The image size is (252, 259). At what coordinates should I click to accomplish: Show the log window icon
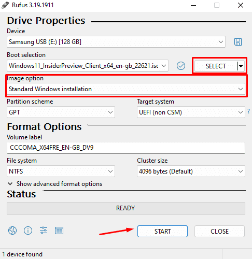coord(59,231)
